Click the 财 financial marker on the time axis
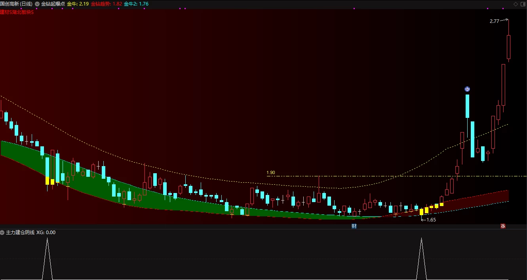 (354, 226)
